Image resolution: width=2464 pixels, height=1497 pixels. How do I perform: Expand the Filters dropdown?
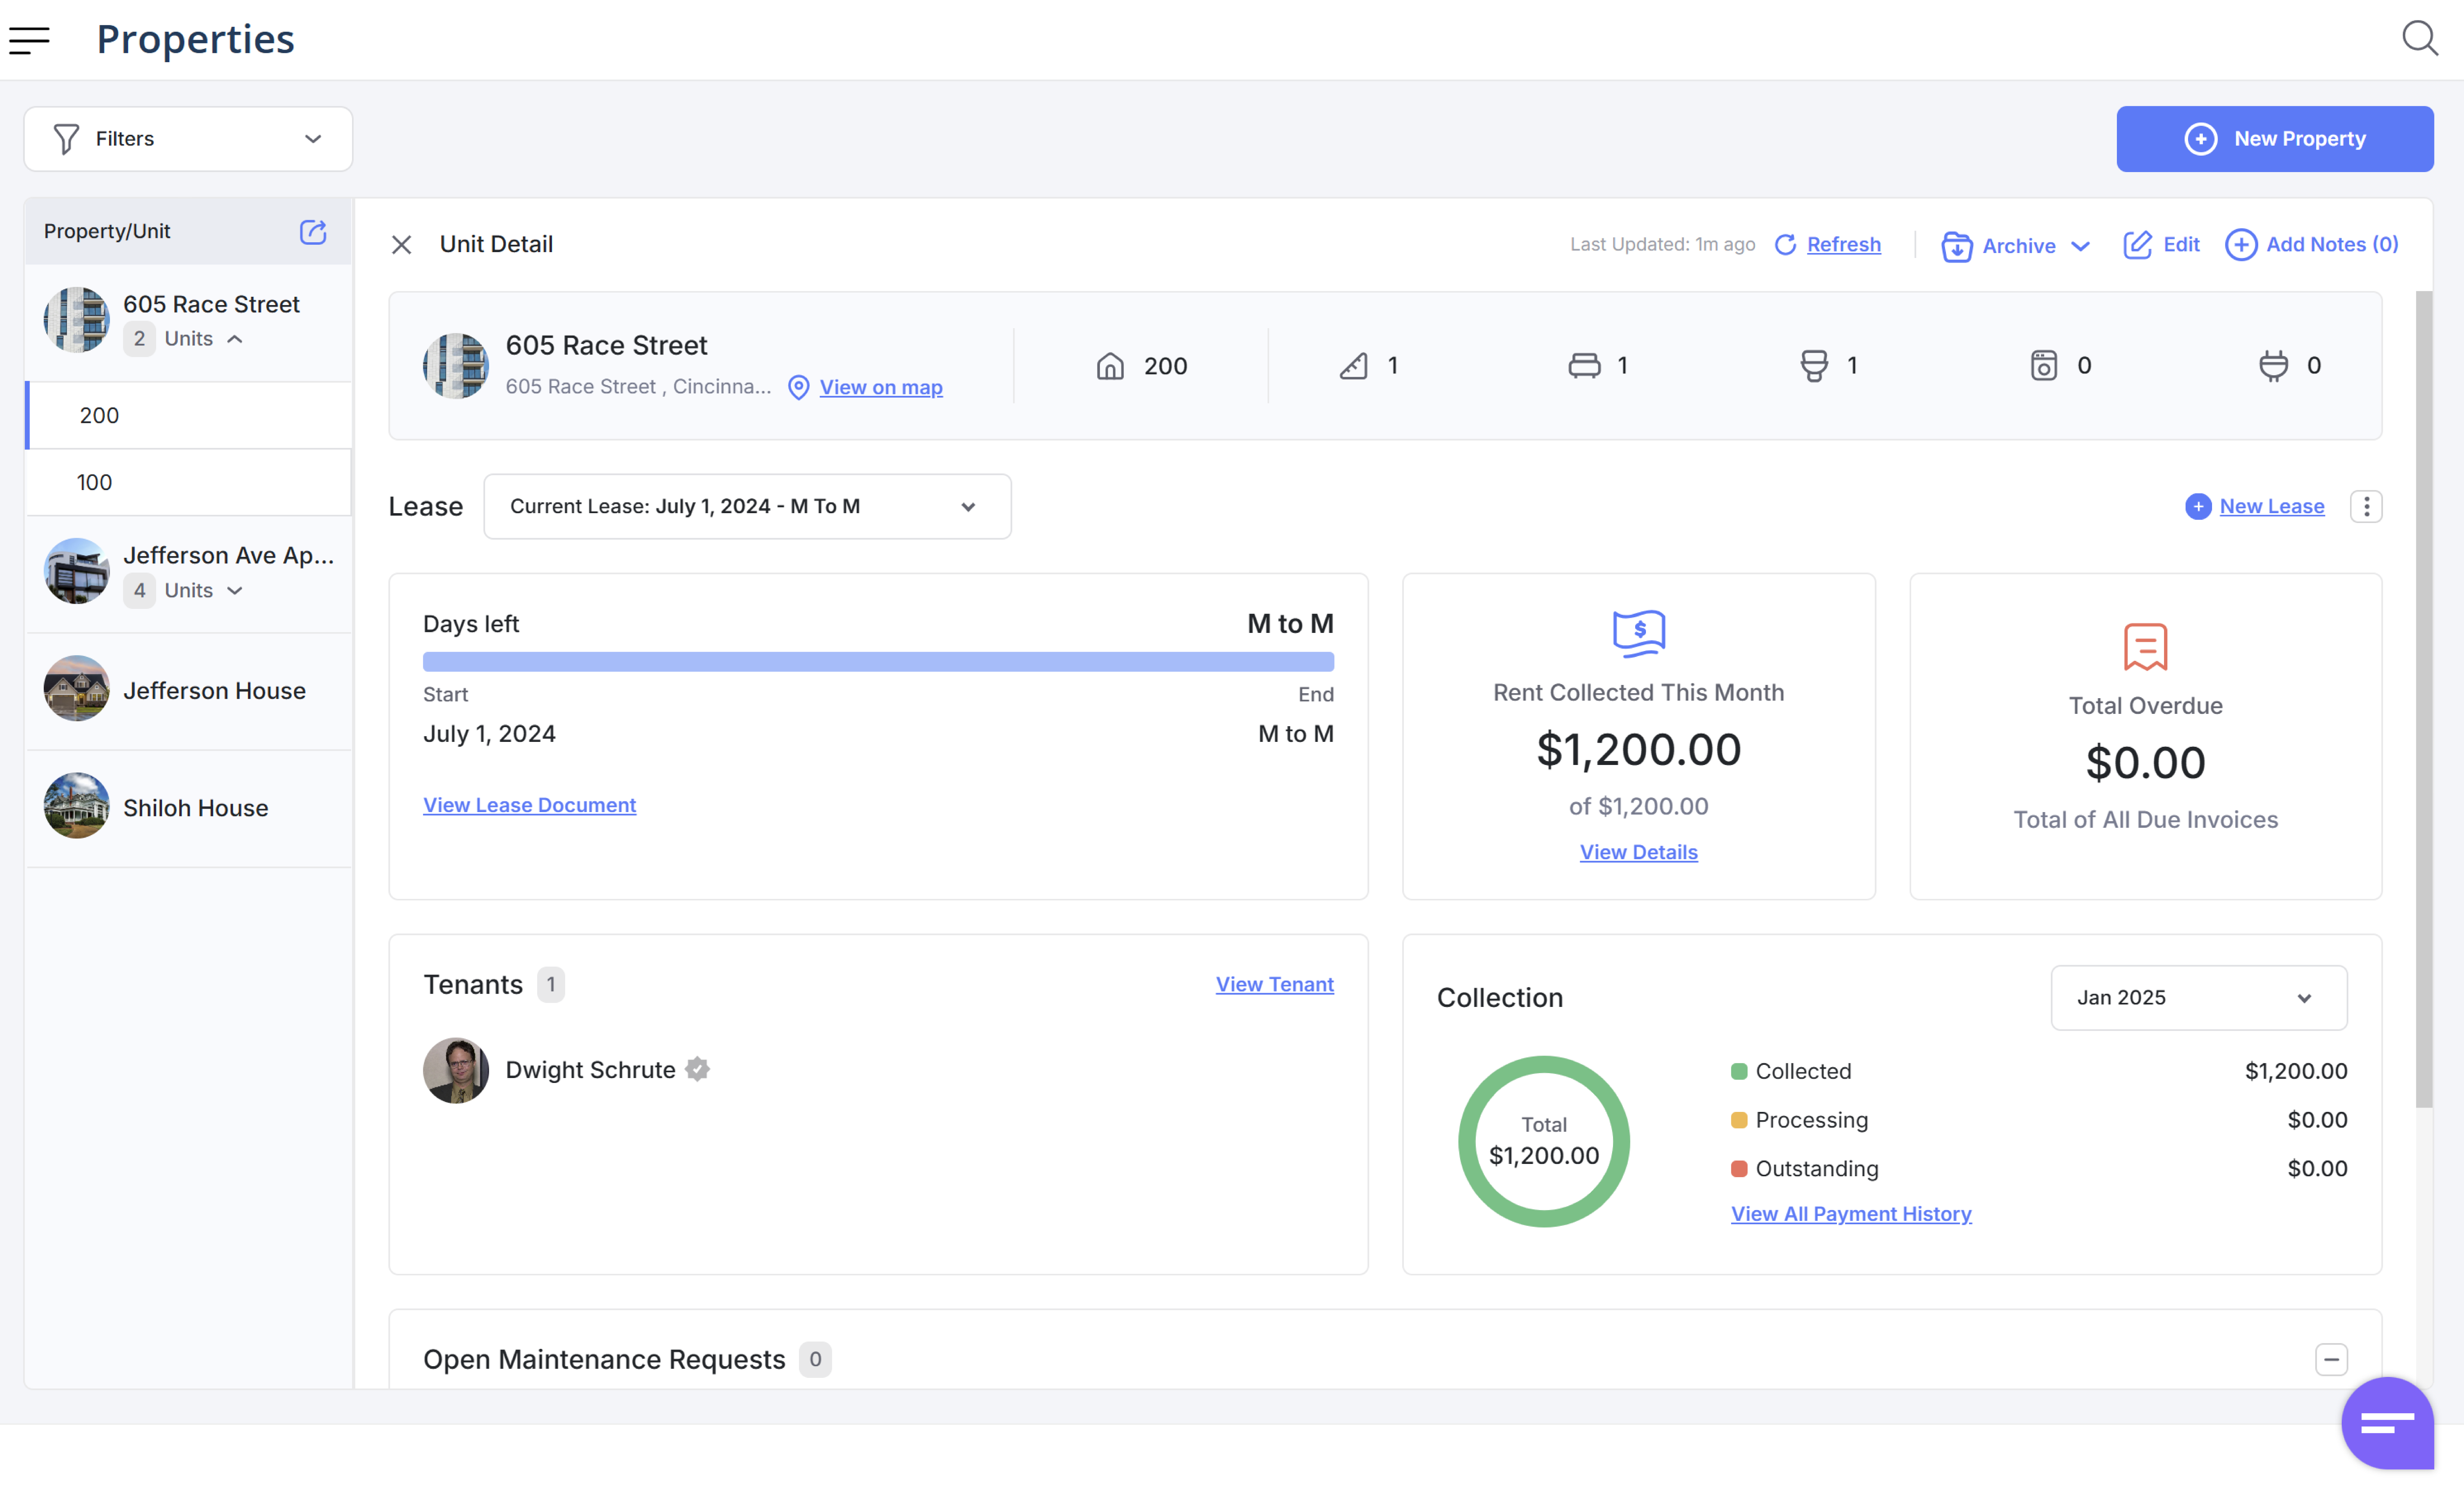pos(188,139)
